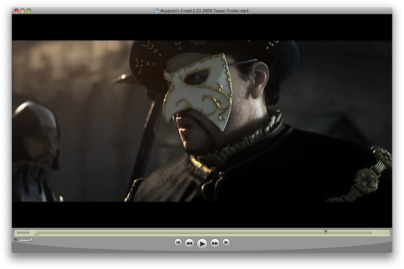Click the playhead marker on the timeline

(x=326, y=232)
